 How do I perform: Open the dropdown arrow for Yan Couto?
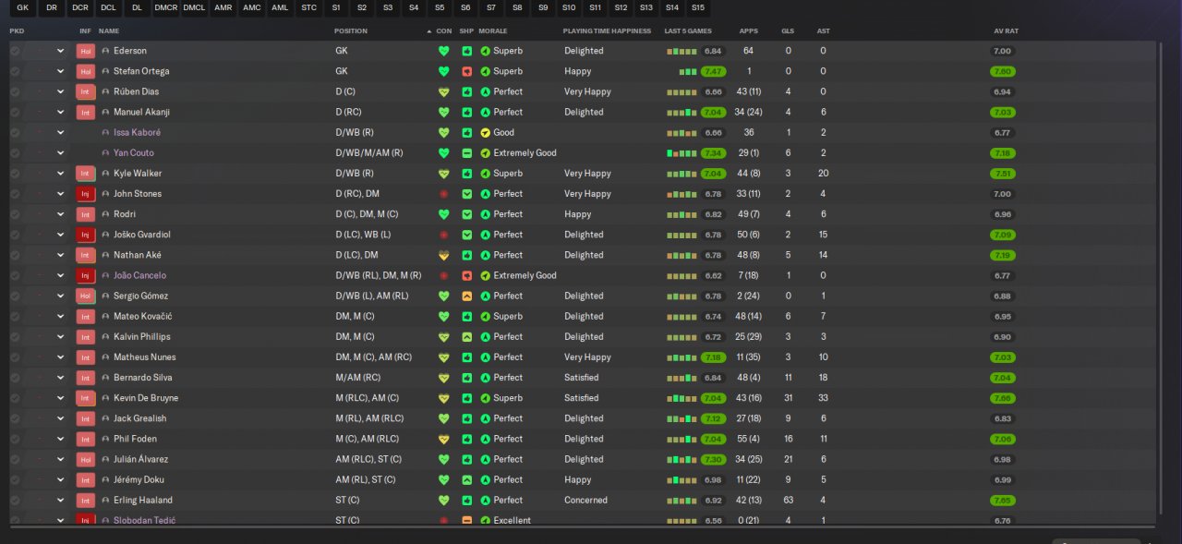[x=61, y=153]
